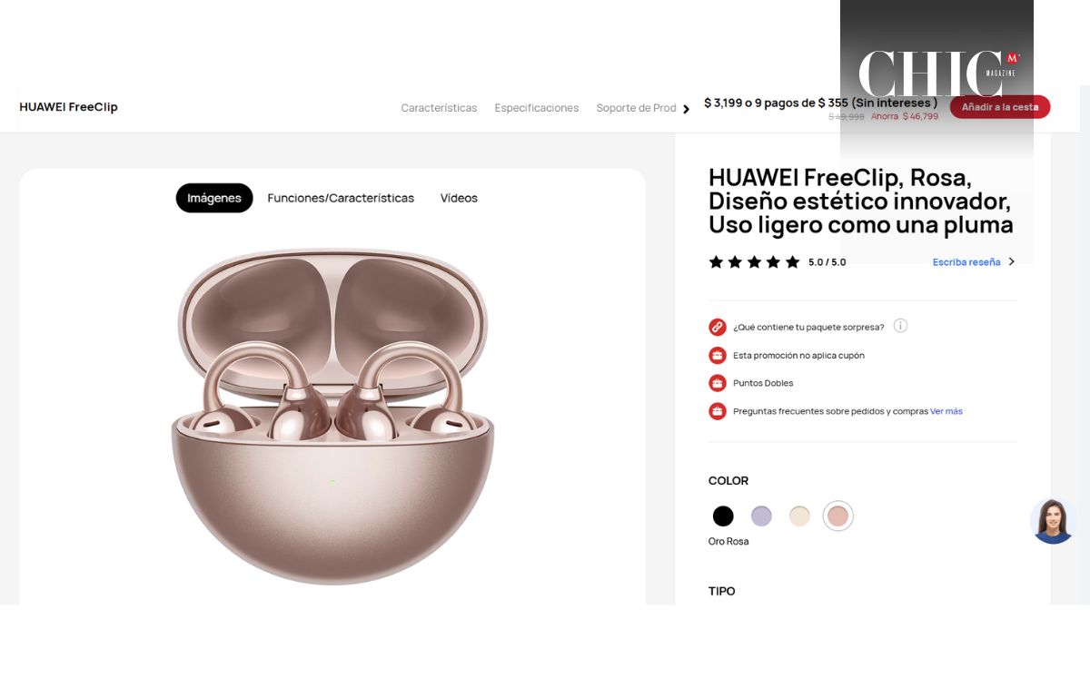Select the beige color option

[799, 516]
